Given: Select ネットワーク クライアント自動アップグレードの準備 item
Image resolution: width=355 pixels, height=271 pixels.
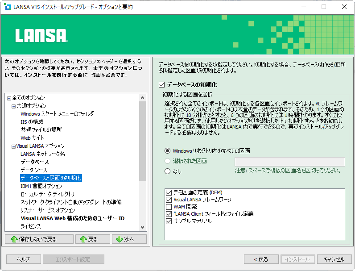Looking at the screenshot, I should (x=71, y=202).
